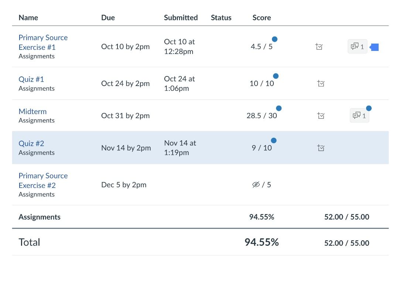399x285 pixels.
Task: Click blue dot next to 28.5 / 30 score
Action: tap(279, 108)
